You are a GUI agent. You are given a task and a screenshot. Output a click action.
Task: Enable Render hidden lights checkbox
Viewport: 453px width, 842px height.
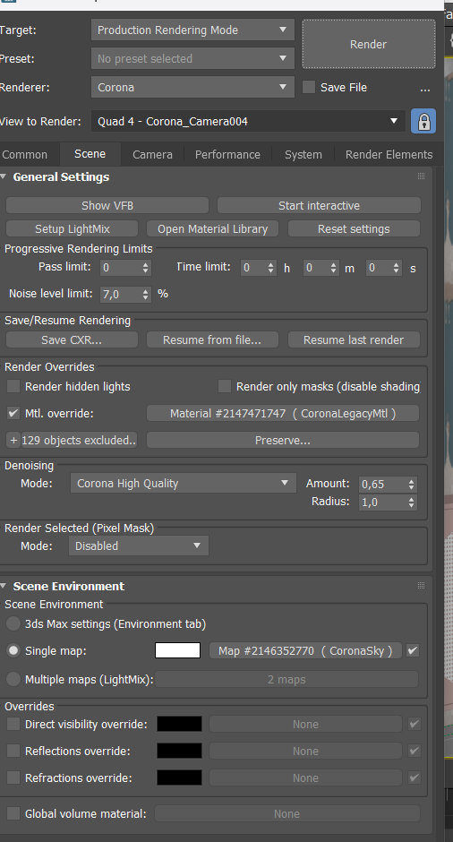tap(13, 386)
